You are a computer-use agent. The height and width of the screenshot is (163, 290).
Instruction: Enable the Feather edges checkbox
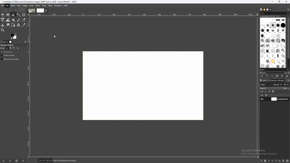pos(2,55)
